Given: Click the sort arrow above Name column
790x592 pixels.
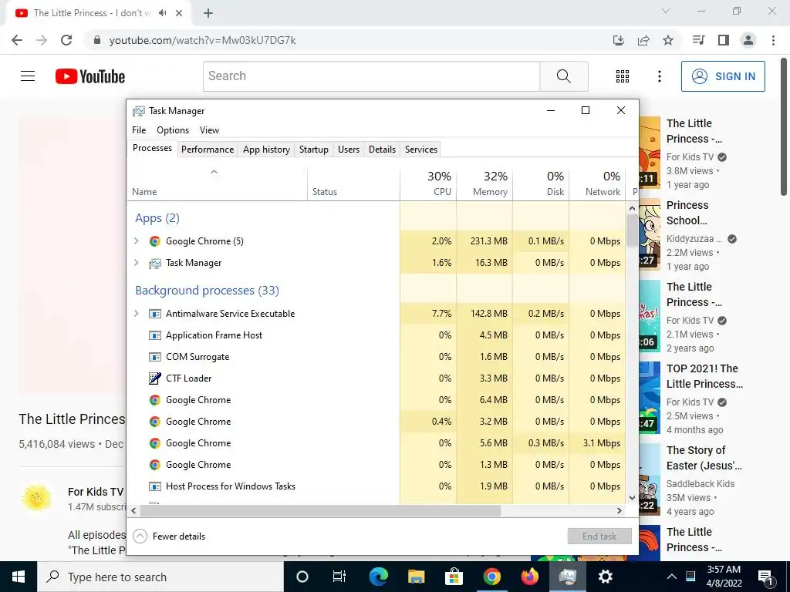Looking at the screenshot, I should 214,172.
